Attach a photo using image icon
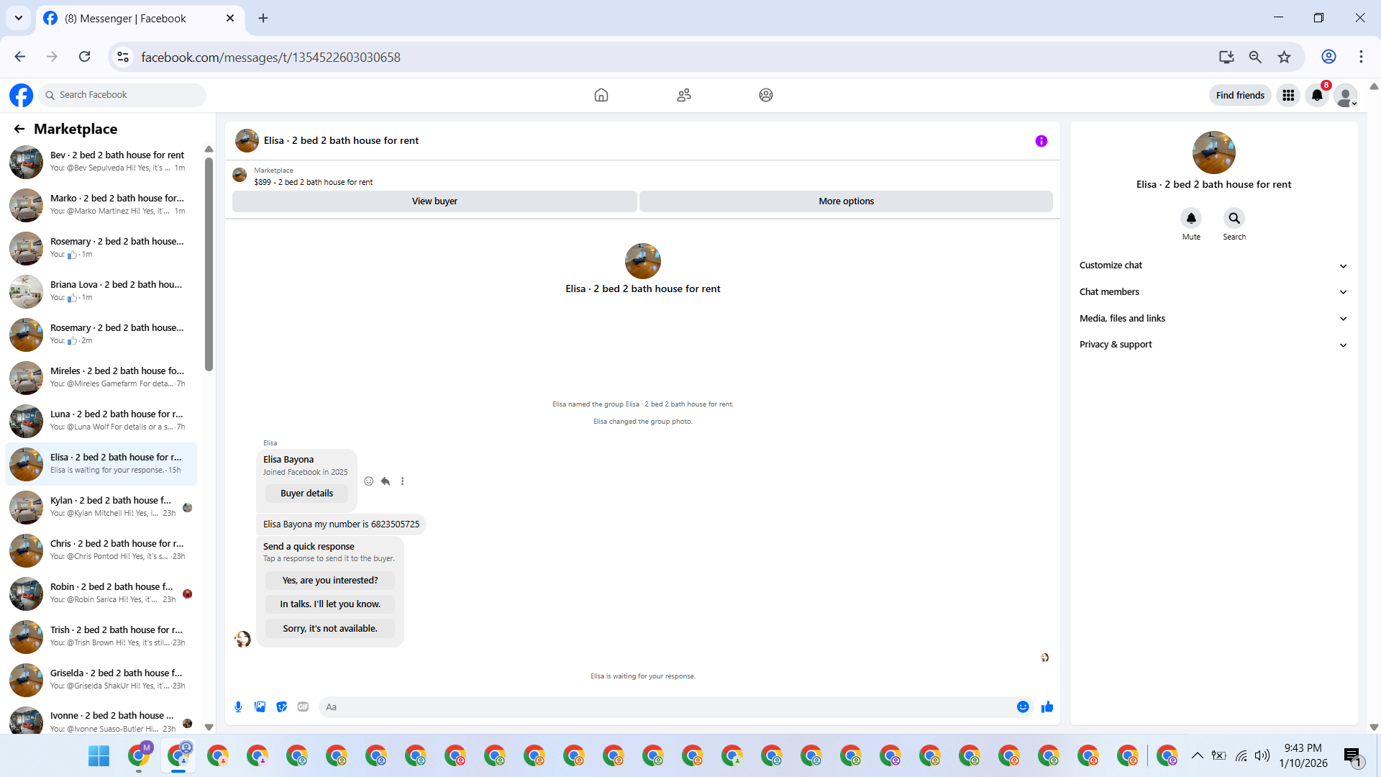Image resolution: width=1381 pixels, height=777 pixels. click(260, 707)
